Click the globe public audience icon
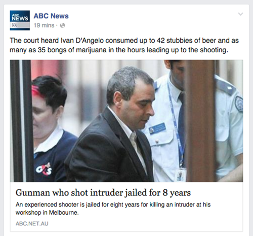This screenshot has height=236, width=253. pyautogui.click(x=62, y=25)
